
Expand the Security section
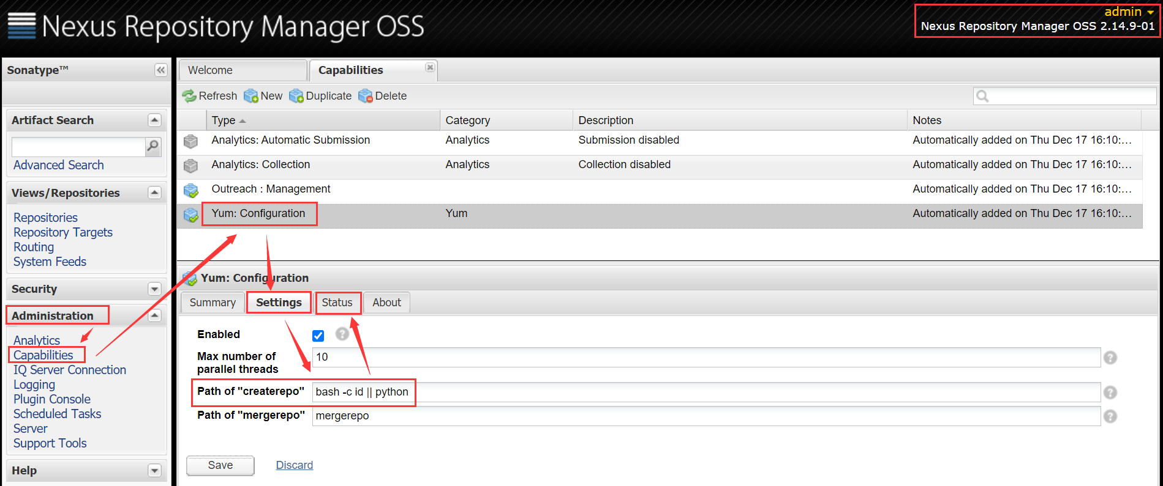(154, 289)
